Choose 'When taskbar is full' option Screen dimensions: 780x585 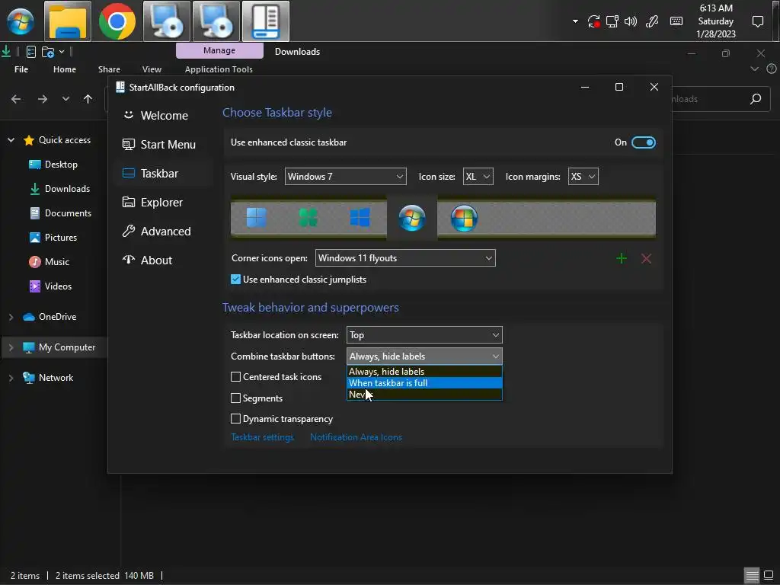(424, 383)
